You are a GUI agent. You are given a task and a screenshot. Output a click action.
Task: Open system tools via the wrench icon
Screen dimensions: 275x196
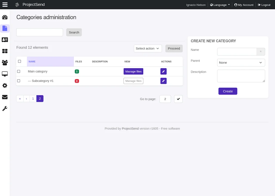click(x=5, y=108)
